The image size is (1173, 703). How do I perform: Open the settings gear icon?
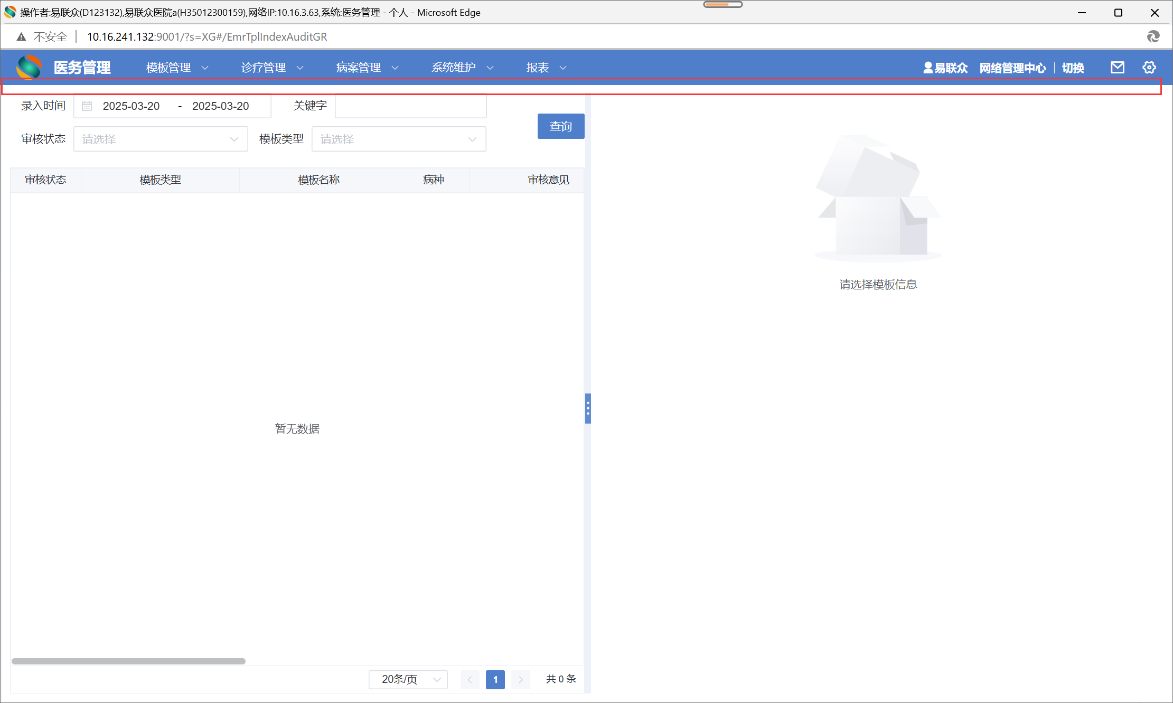[1149, 68]
